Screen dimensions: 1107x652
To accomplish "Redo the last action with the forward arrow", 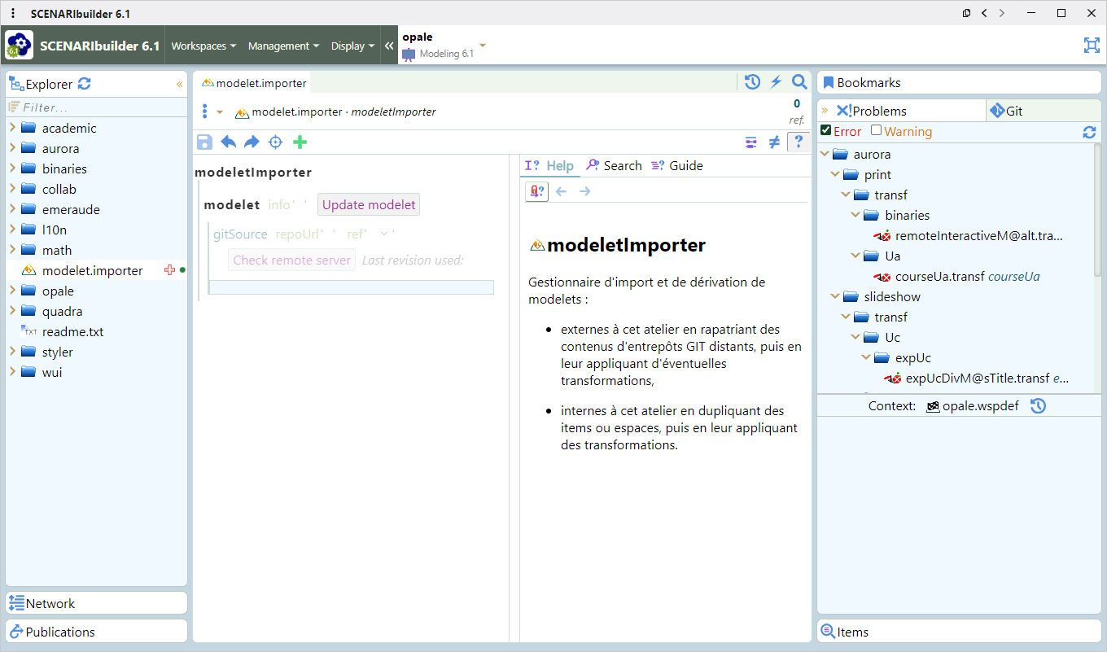I will (x=252, y=142).
